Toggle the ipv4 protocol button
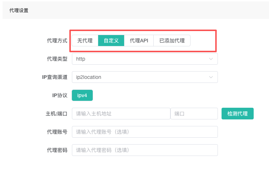269x172 pixels. tap(82, 95)
